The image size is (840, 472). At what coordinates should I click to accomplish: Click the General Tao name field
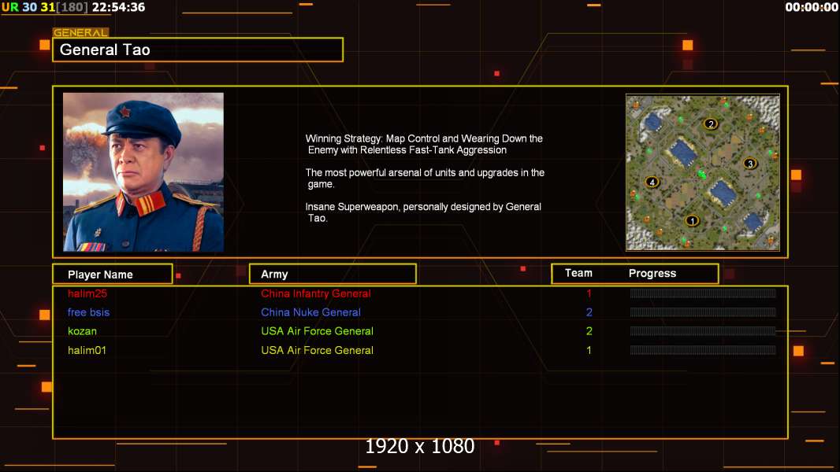pos(198,50)
